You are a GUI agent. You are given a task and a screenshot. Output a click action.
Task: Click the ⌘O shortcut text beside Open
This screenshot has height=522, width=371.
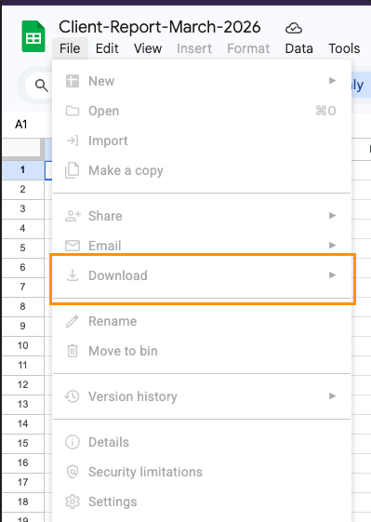click(325, 111)
